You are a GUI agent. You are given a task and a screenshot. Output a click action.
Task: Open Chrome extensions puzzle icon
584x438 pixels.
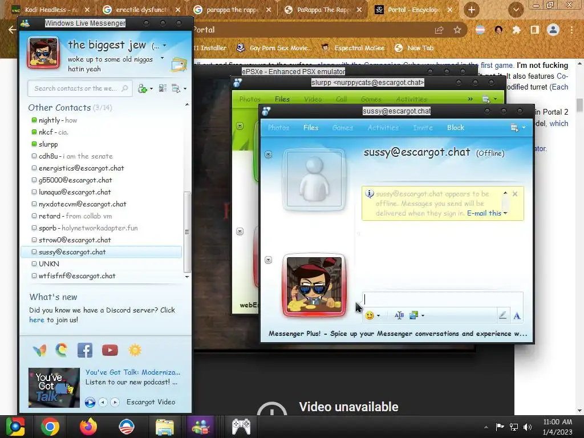coord(516,30)
